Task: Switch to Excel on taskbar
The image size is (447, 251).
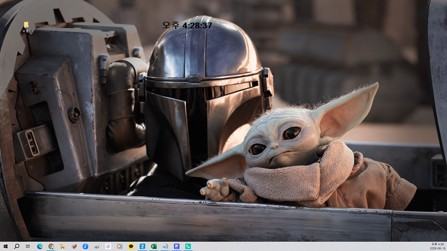Action: (153, 246)
